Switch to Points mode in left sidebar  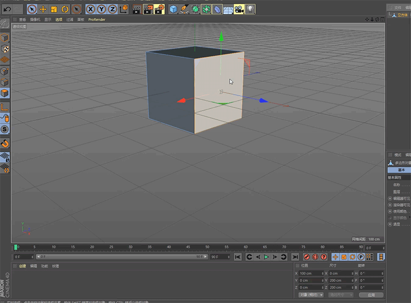5,71
